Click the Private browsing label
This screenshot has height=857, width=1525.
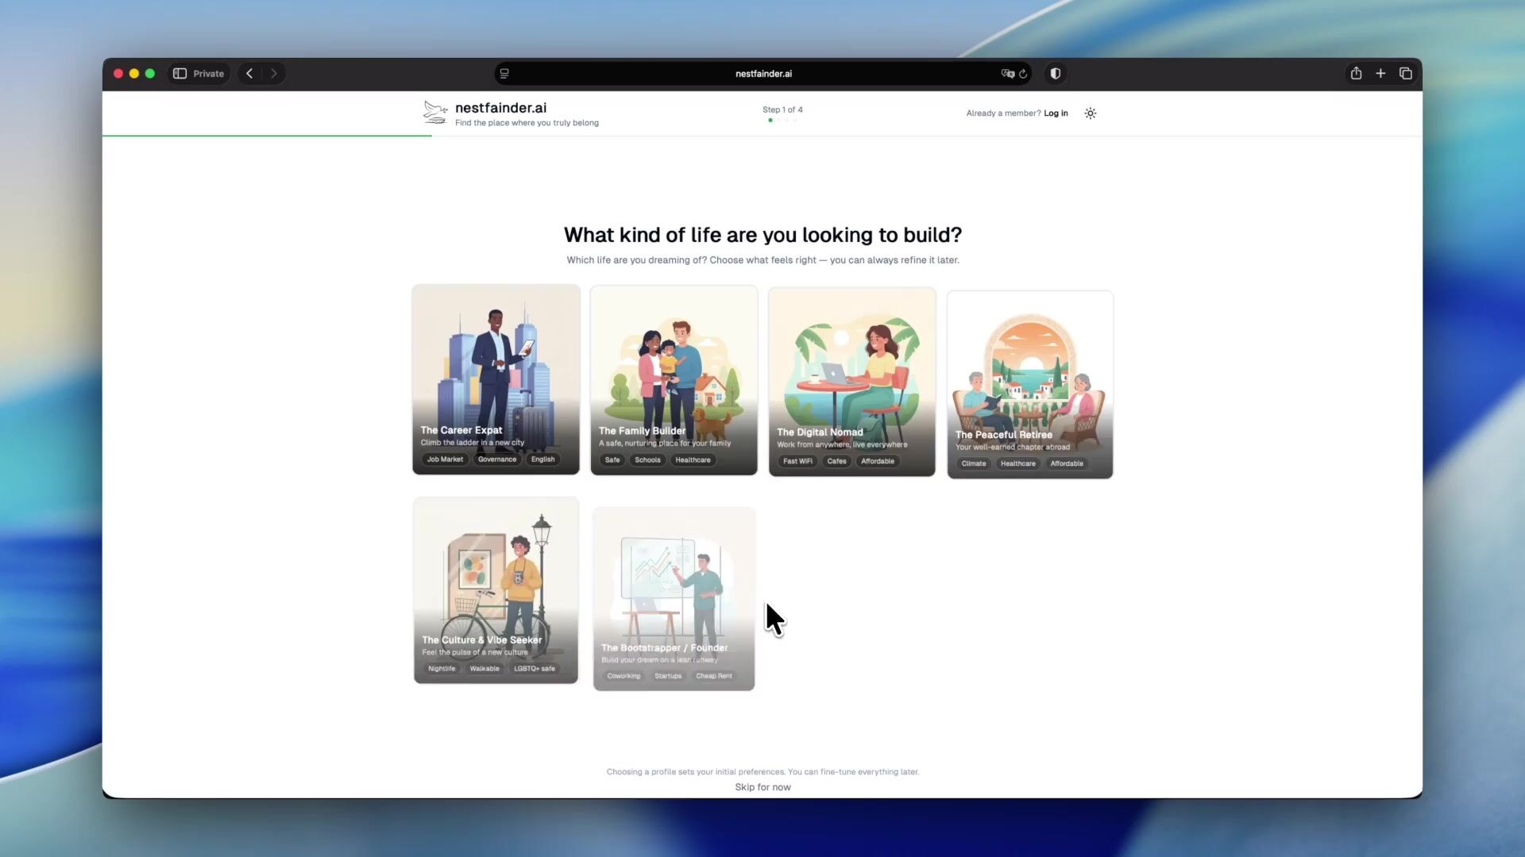tap(208, 74)
